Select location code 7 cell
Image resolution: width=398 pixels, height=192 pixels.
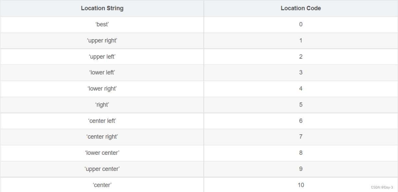(x=301, y=137)
